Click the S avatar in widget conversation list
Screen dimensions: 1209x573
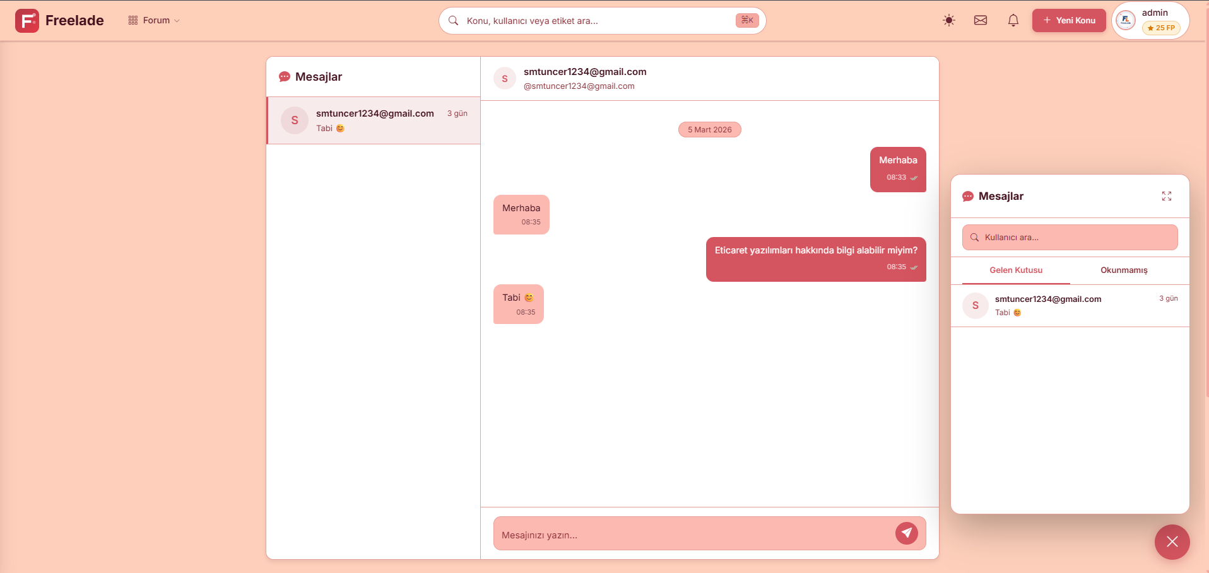tap(976, 306)
